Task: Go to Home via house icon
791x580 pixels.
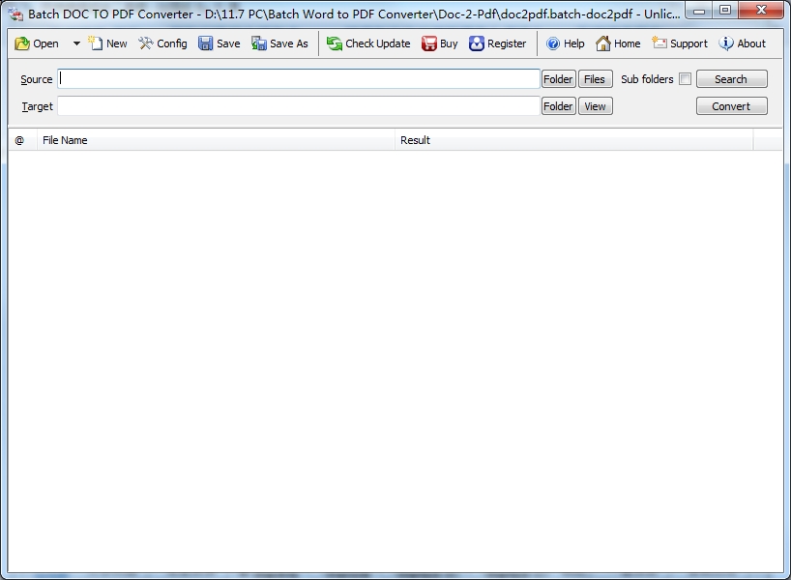Action: tap(618, 43)
